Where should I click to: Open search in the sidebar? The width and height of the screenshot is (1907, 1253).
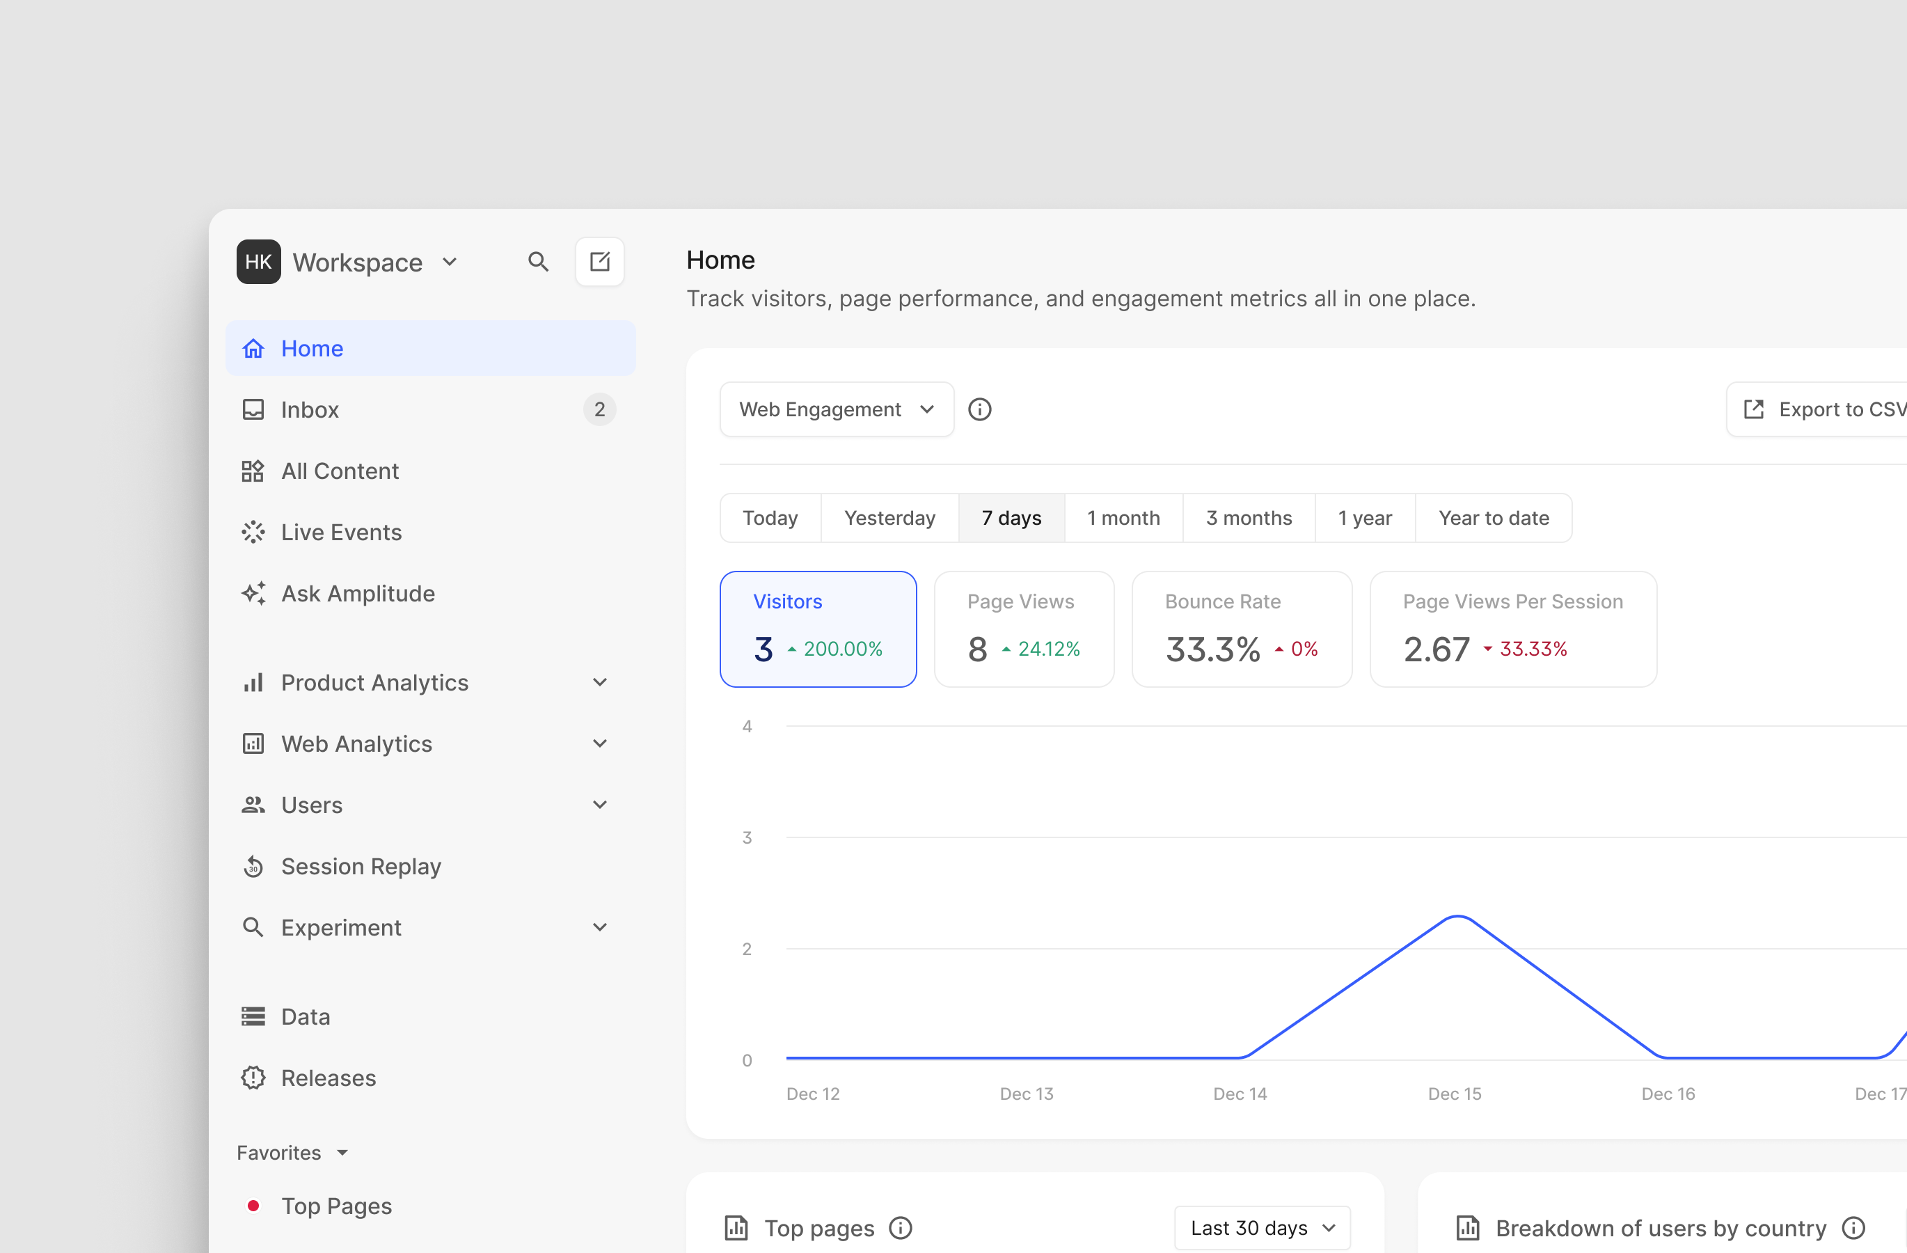pos(539,261)
